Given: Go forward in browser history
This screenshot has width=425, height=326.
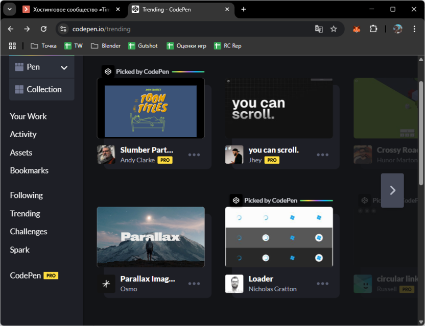Looking at the screenshot, I should pyautogui.click(x=27, y=29).
